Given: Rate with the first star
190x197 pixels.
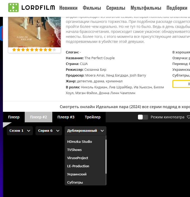Looking at the screenshot, I should (14, 50).
